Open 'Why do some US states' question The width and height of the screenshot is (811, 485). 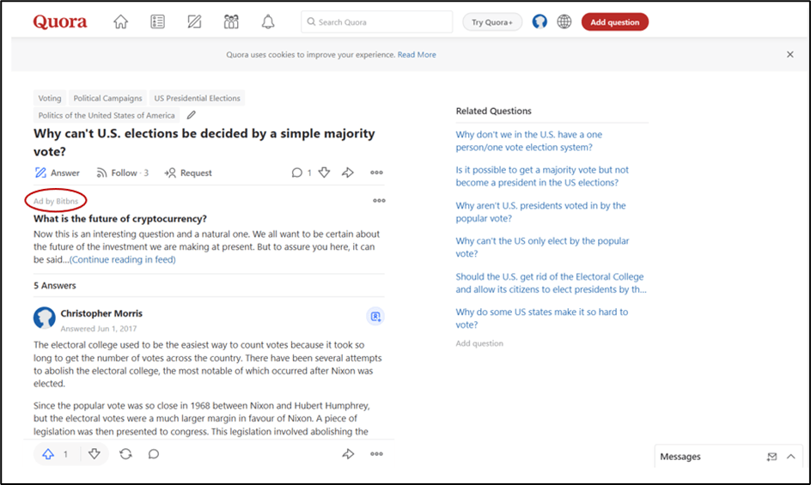(541, 318)
